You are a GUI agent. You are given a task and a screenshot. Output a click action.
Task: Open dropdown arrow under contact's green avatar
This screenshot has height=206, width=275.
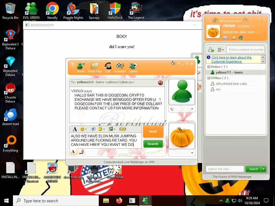tap(192, 109)
